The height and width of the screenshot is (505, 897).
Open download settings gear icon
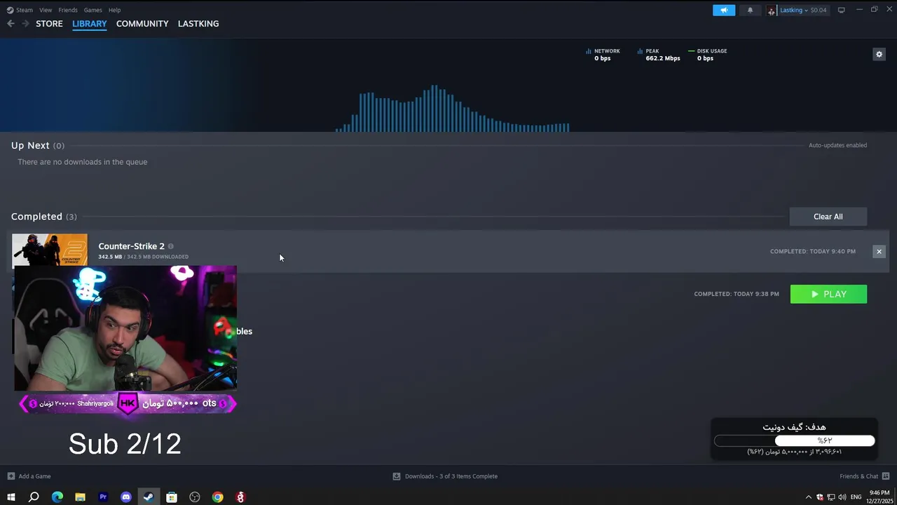coord(879,54)
